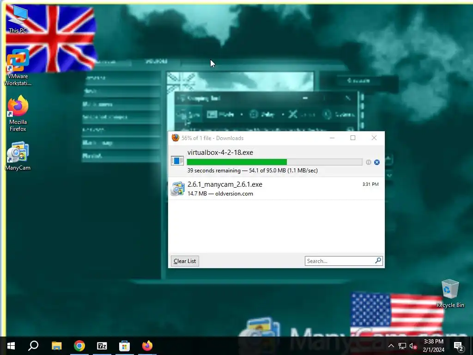
Task: Maximize the Downloads window
Action: pos(353,138)
